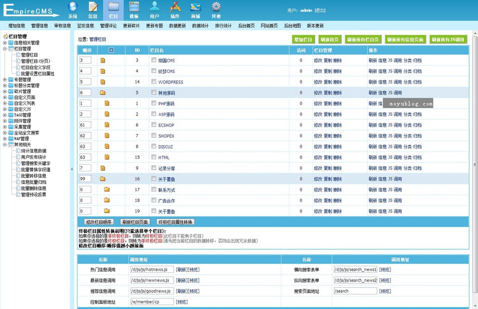
Task: Click the page icon in the ECSHOP row
Action: [x=107, y=125]
